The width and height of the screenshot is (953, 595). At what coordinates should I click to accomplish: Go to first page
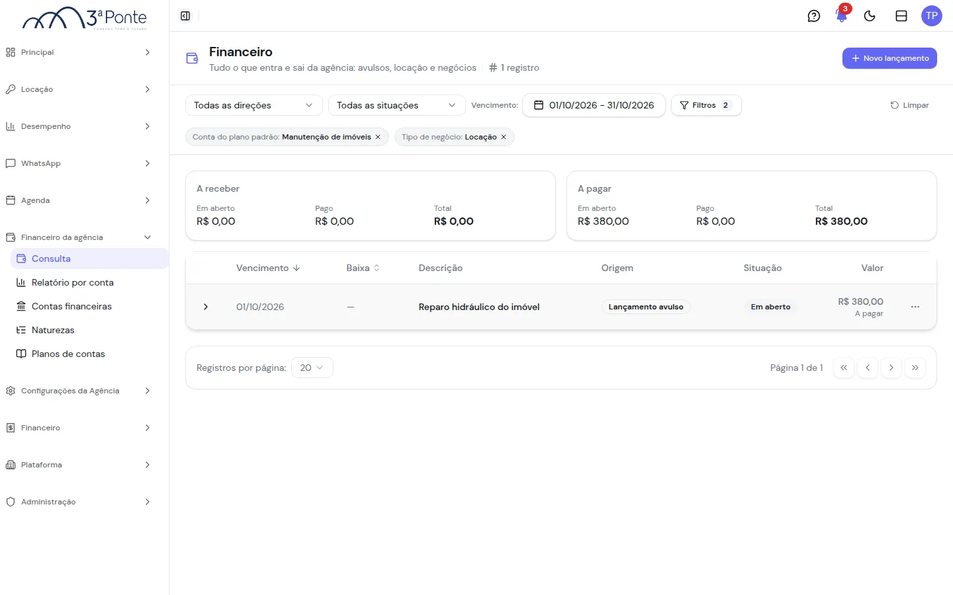coord(844,368)
